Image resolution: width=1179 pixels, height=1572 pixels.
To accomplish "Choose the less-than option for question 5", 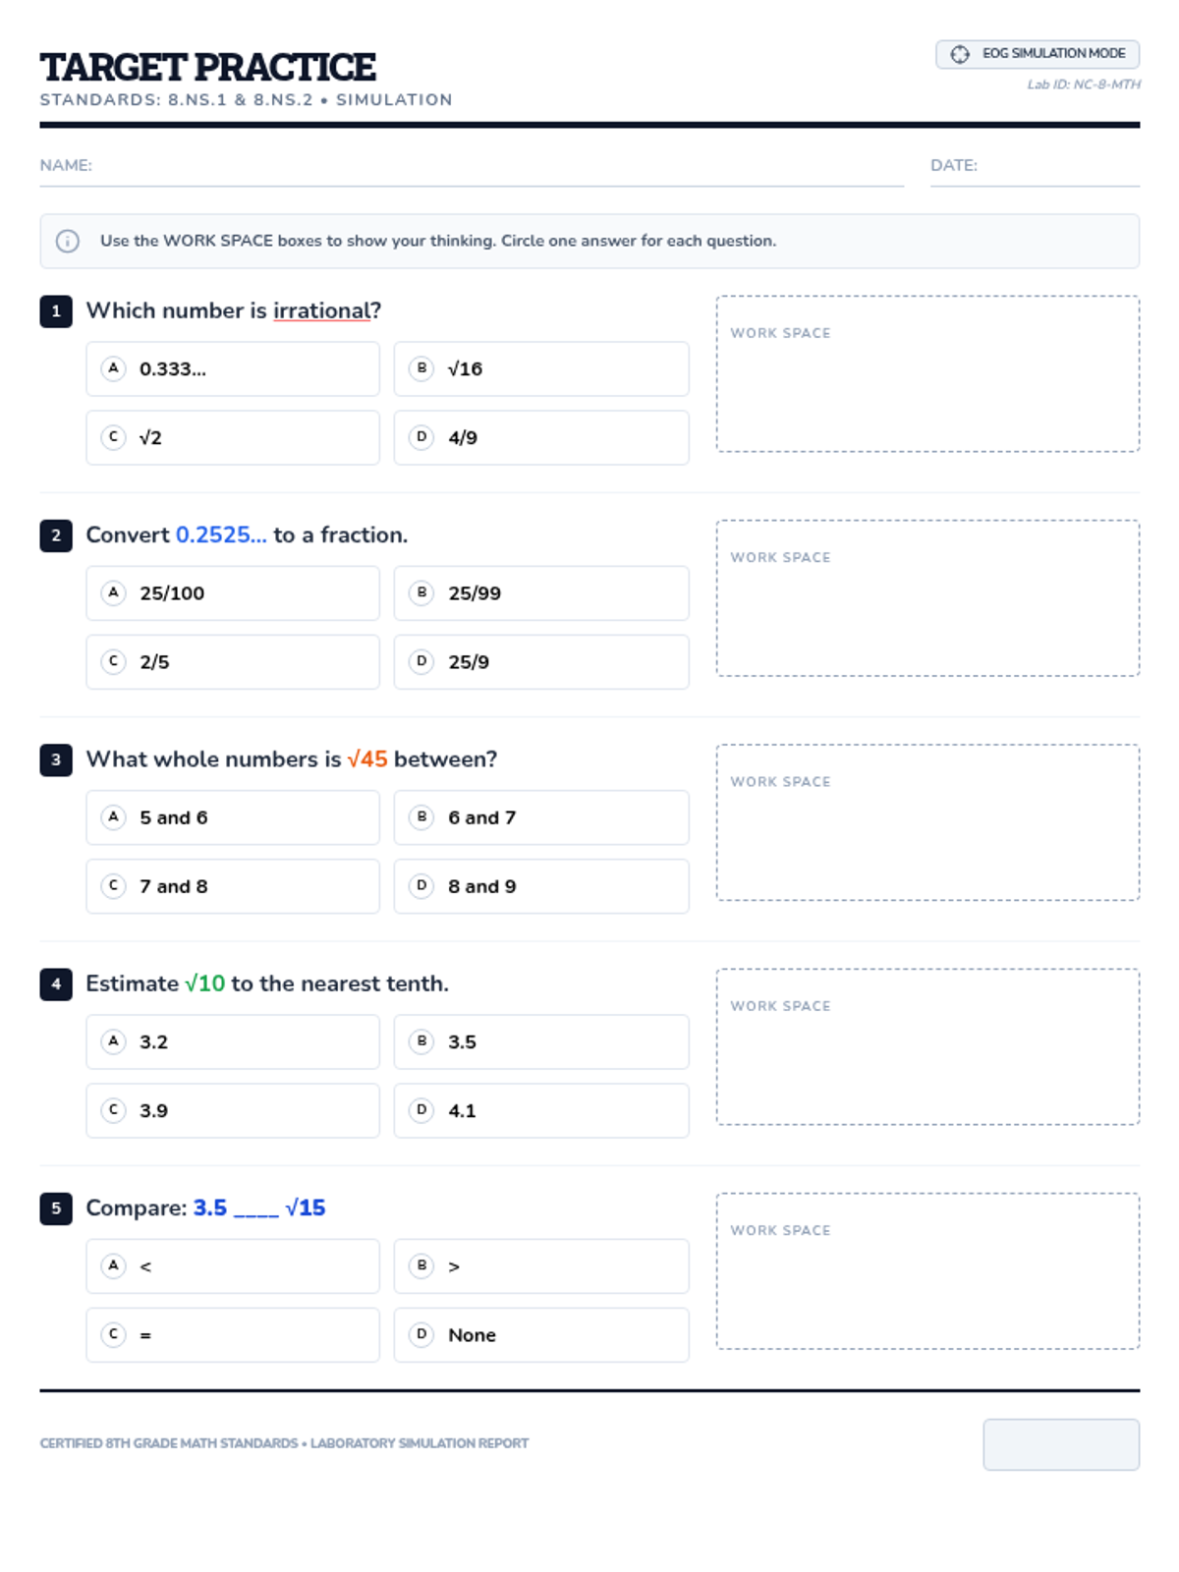I will pyautogui.click(x=233, y=1266).
